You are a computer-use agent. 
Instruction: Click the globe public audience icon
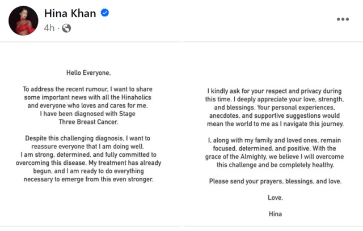click(66, 28)
